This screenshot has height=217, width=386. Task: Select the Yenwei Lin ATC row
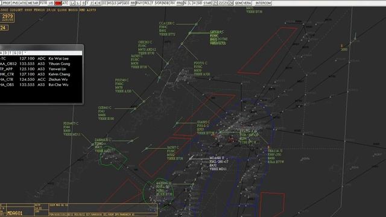41,69
